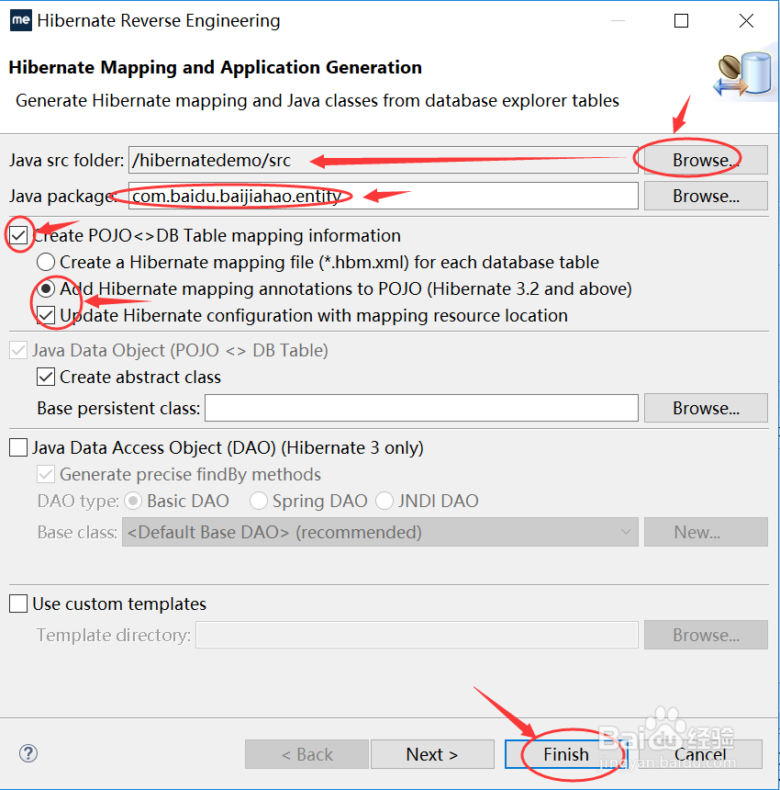Toggle Create POJO<>DB Table mapping checkbox

point(18,235)
